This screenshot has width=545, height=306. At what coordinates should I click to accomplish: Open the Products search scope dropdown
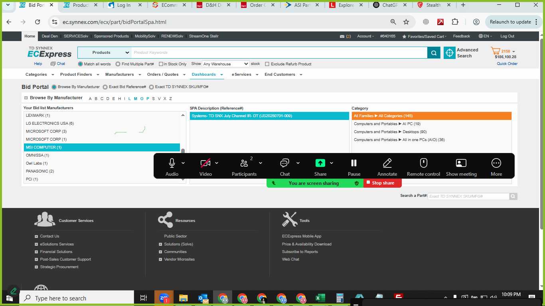tap(105, 53)
